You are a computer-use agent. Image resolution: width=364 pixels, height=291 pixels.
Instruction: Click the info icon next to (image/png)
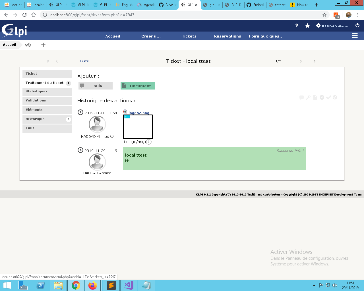point(149,142)
